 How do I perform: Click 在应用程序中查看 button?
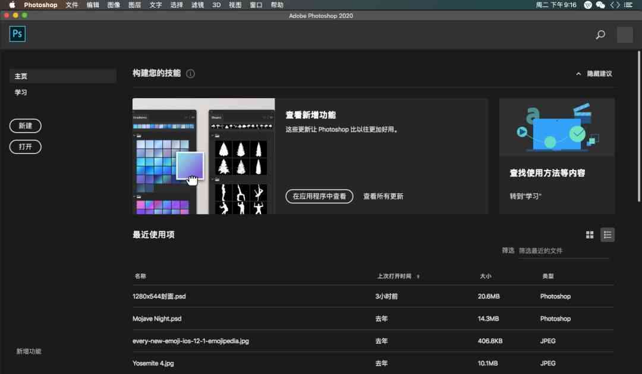coord(319,196)
